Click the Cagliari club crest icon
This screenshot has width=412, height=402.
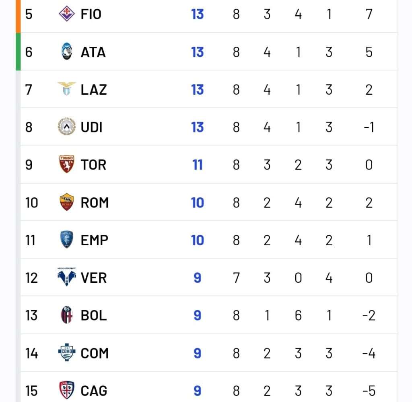[x=67, y=390]
